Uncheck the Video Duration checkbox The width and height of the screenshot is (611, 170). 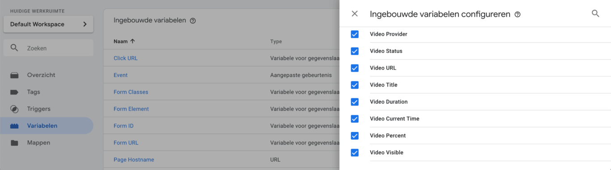pos(355,102)
